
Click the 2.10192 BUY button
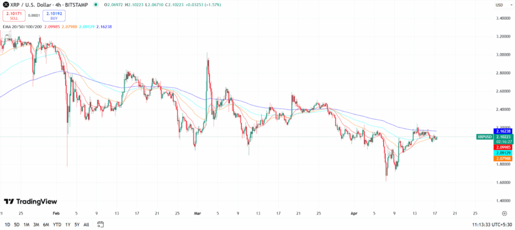(54, 16)
